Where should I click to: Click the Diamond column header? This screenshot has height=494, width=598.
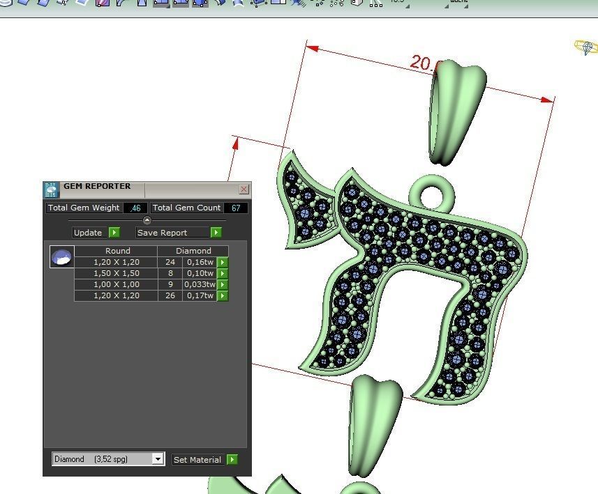tap(193, 251)
